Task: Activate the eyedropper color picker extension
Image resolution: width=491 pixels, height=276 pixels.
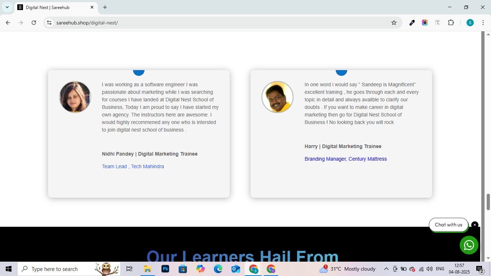Action: coord(412,23)
